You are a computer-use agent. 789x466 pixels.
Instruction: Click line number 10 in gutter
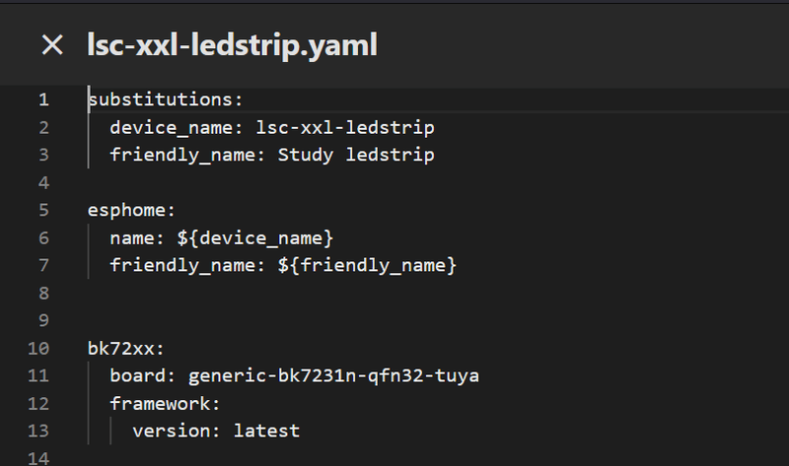coord(38,348)
